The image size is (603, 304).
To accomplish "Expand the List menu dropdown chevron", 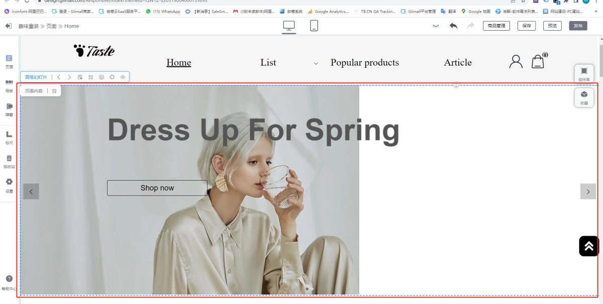I will tap(316, 63).
